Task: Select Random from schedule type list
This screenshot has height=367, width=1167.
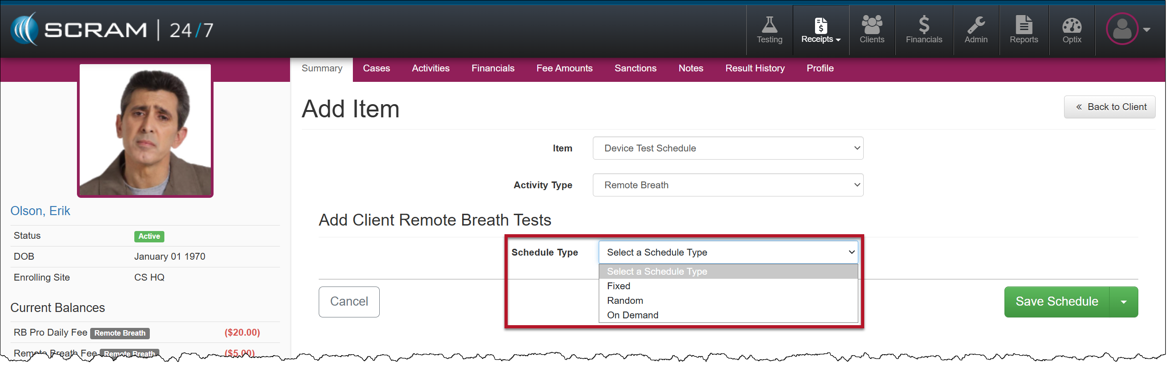Action: (625, 301)
